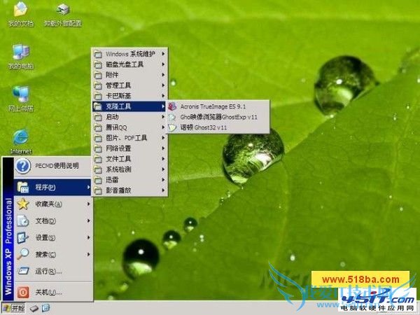Image resolution: width=420 pixels, height=315 pixels.
Task: Click the 克隆工具 folder icon
Action: coord(98,106)
